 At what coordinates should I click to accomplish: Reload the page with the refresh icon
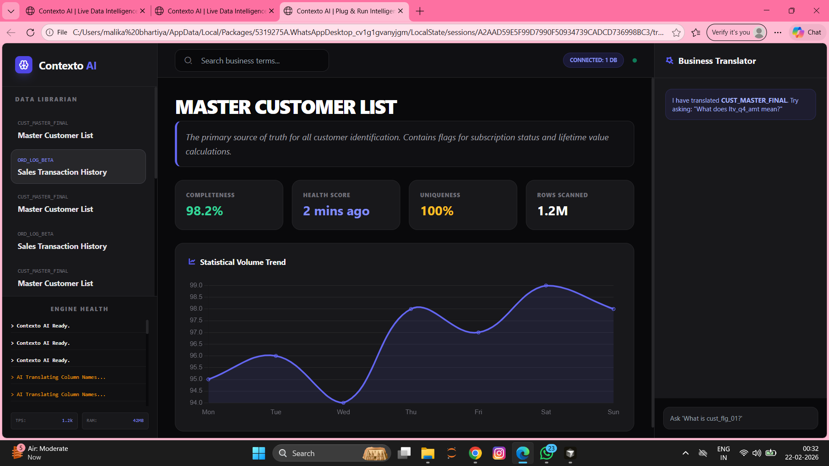[30, 32]
